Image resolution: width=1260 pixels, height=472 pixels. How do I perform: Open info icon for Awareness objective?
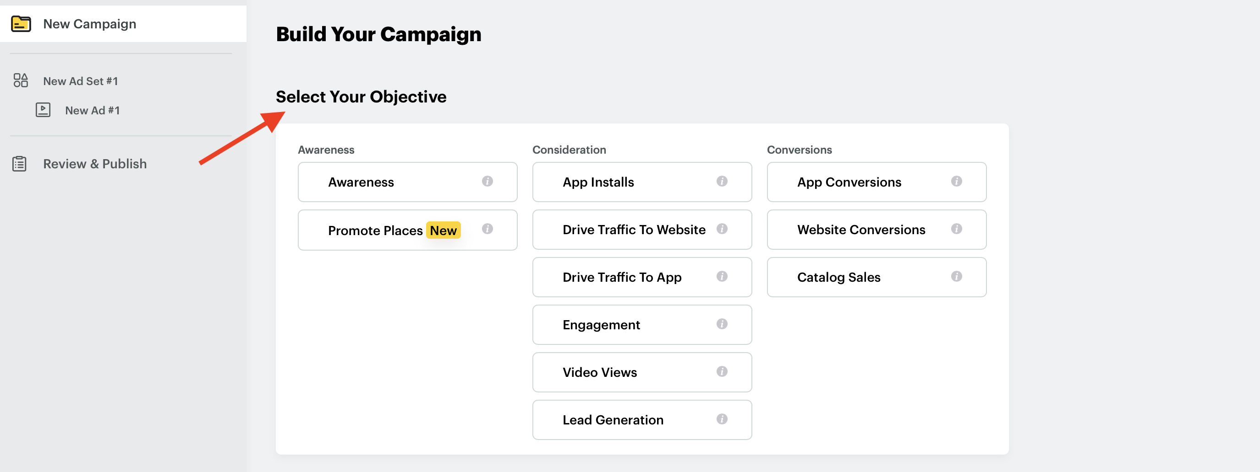coord(487,181)
